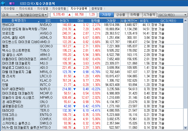This screenshot has width=188, height=131.
Task: Click the 거래량 column header
Action: 111,21
